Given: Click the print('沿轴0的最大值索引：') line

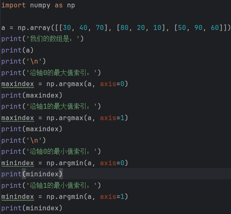Looking at the screenshot, I should click(51, 73).
